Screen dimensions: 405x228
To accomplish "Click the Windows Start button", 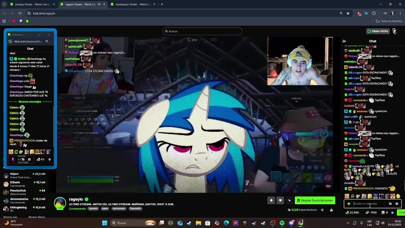I will pos(105,223).
